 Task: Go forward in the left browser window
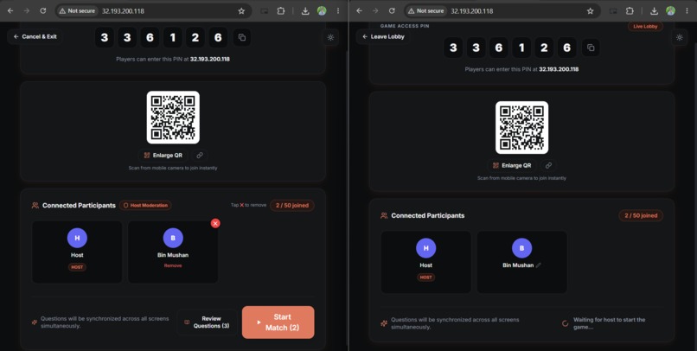click(27, 10)
